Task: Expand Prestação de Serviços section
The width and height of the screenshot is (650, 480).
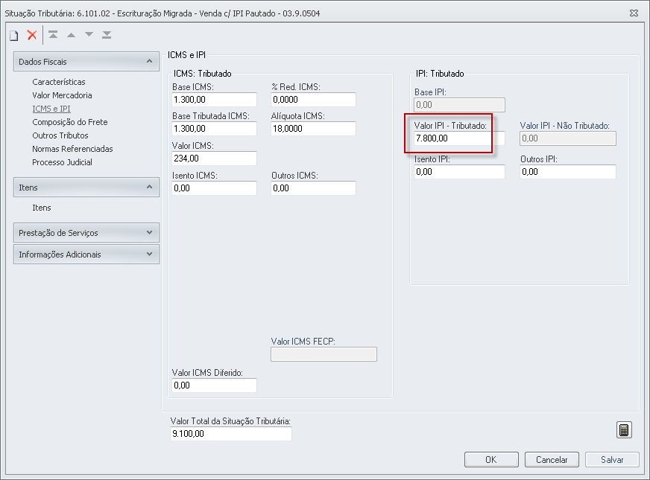Action: click(x=150, y=233)
